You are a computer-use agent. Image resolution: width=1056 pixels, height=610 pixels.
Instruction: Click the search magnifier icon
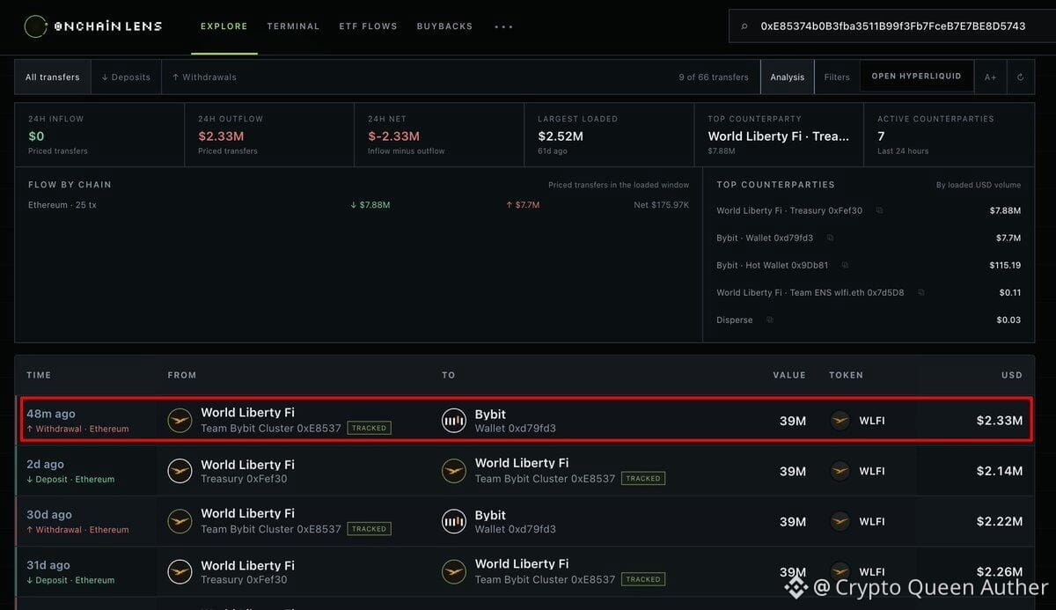(x=744, y=26)
